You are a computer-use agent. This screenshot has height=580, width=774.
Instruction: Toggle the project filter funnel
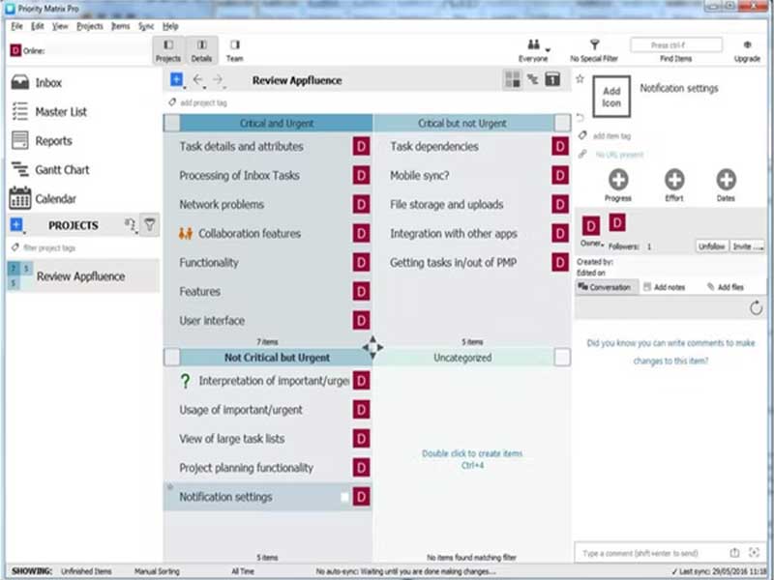[x=150, y=225]
